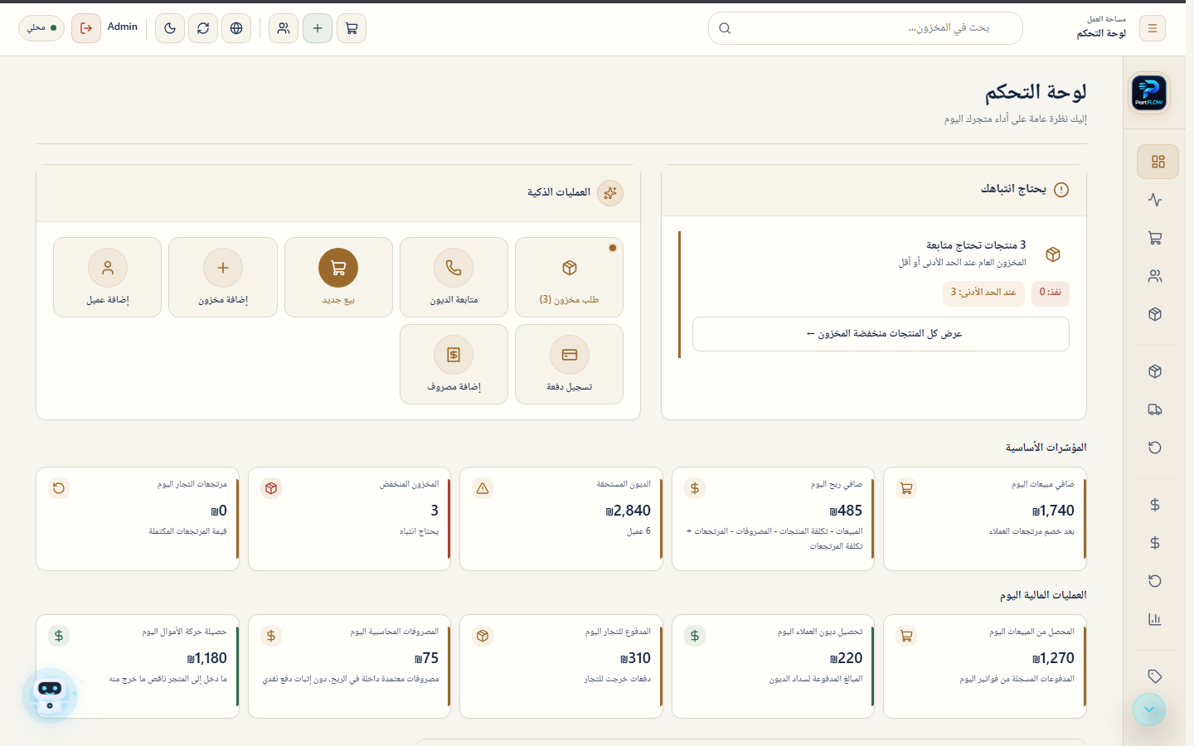Focus the بحث في المخزون search field
The image size is (1194, 746).
click(866, 28)
